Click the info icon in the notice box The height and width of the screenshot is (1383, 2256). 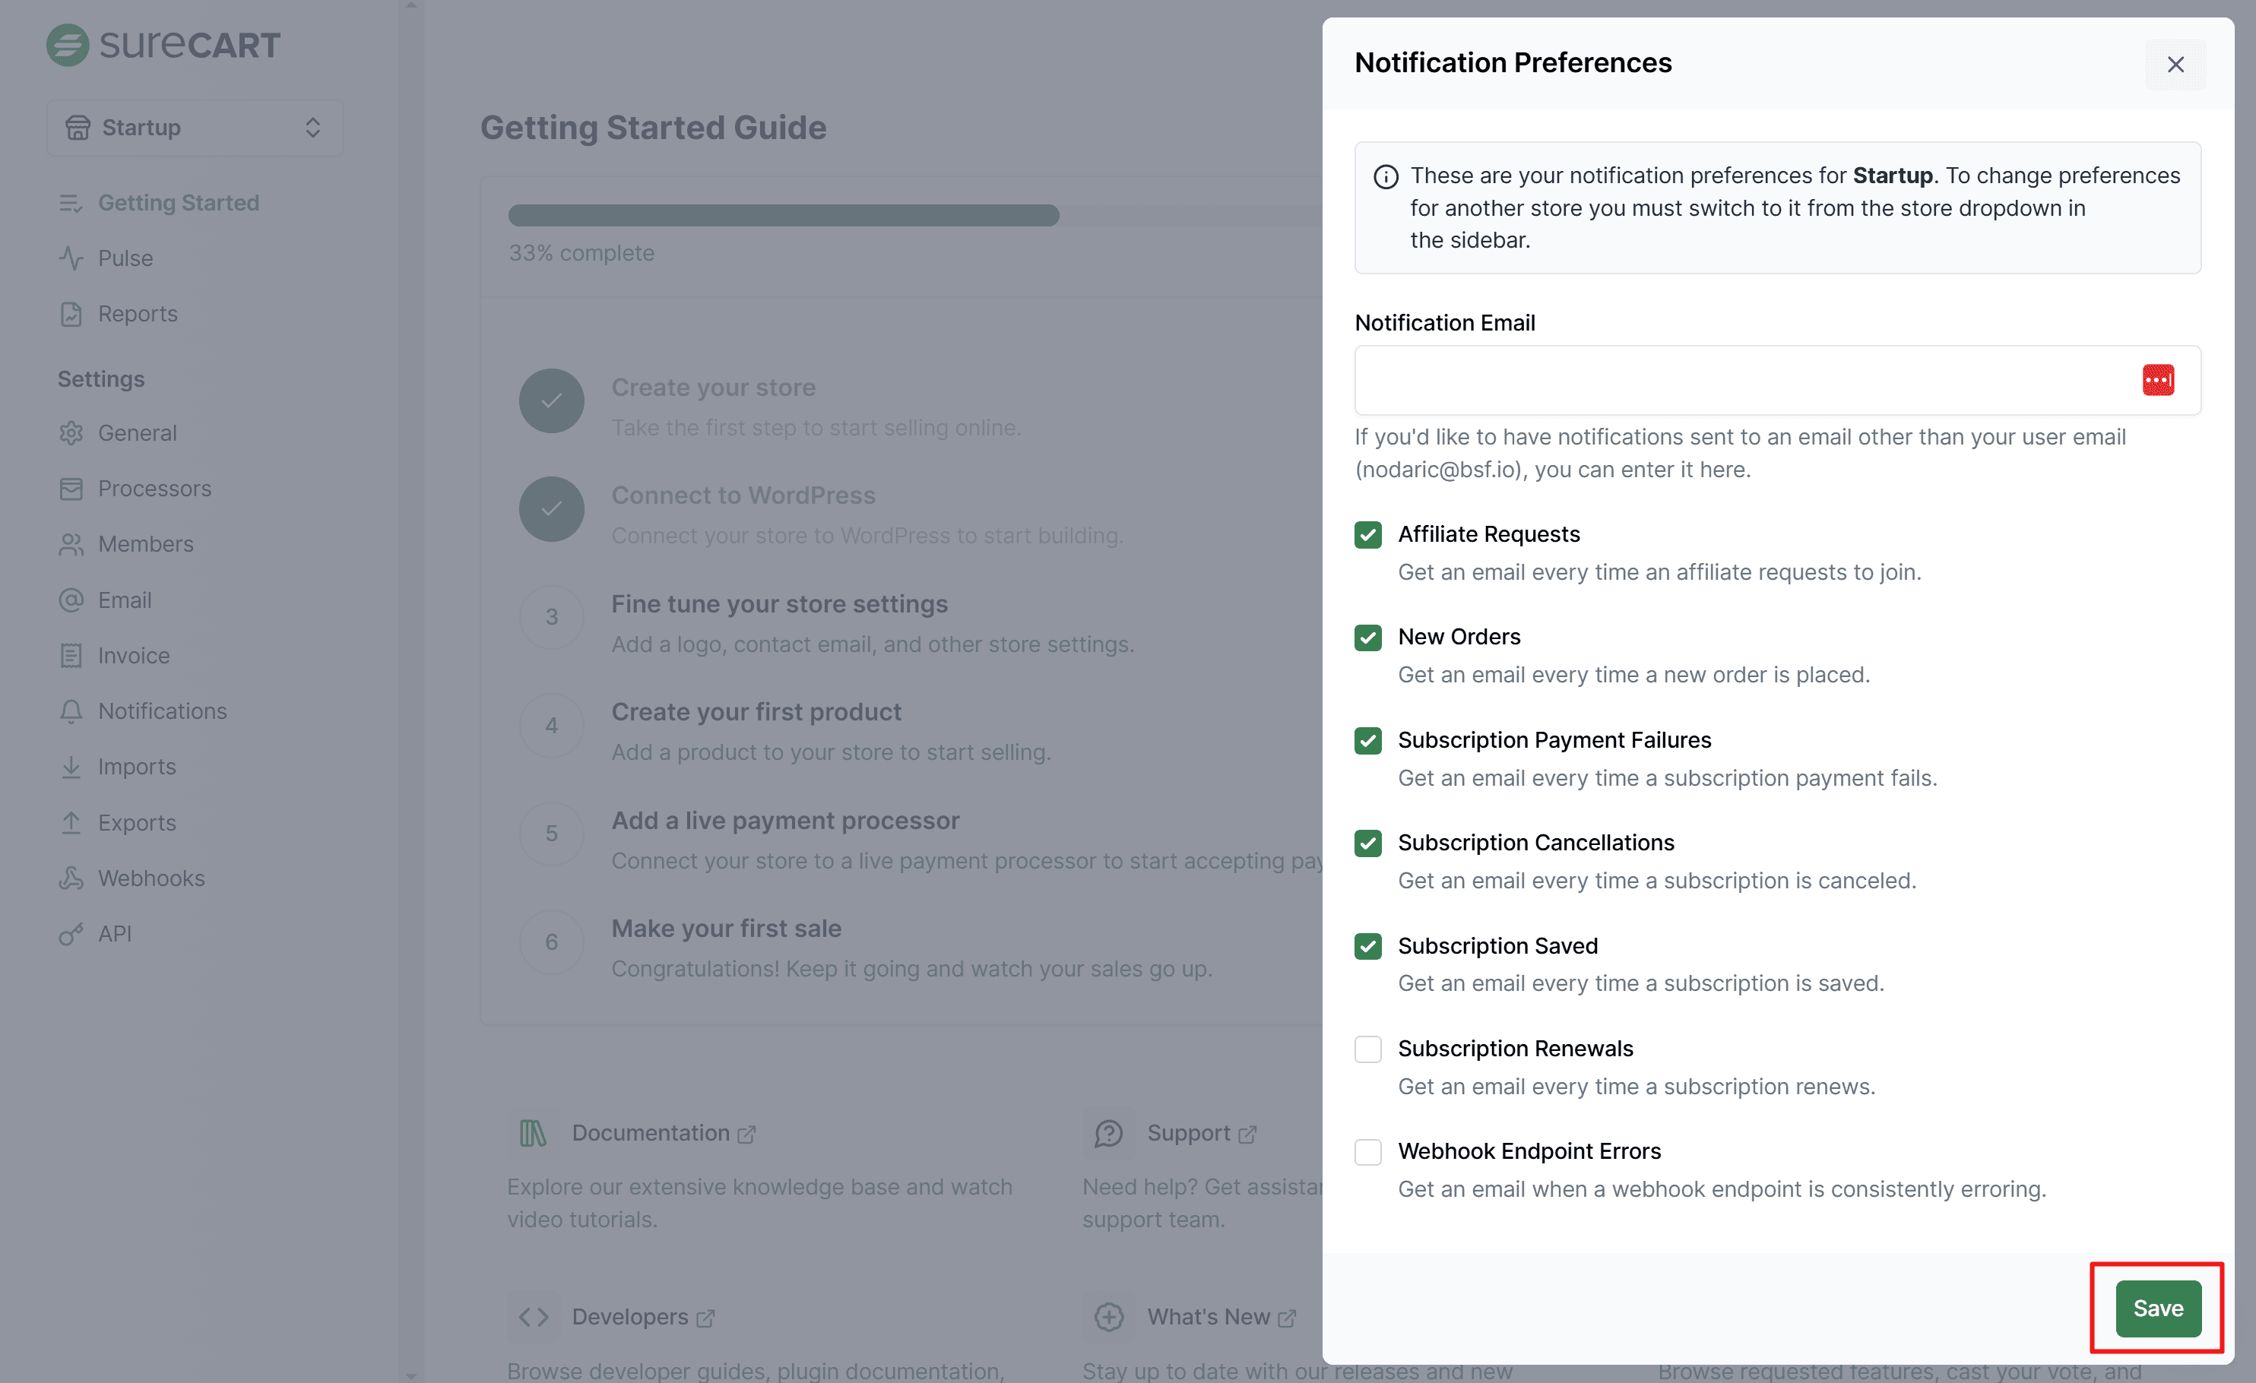tap(1385, 176)
